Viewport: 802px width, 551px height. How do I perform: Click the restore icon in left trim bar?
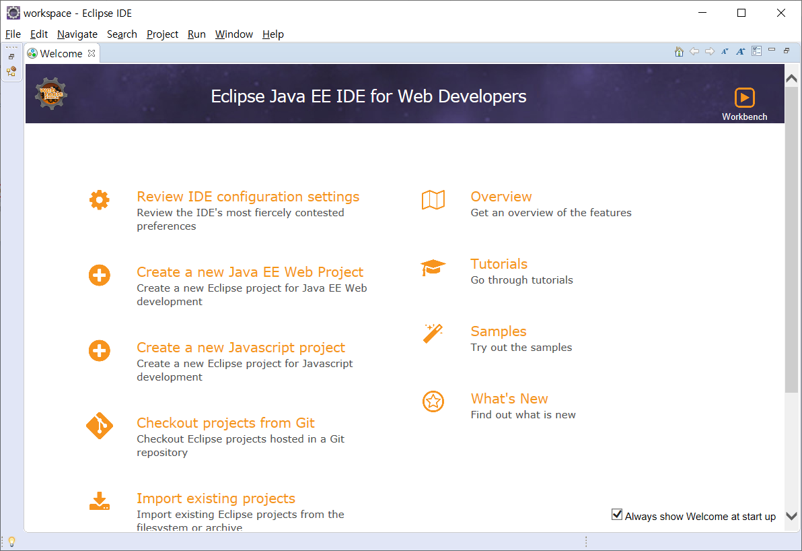click(x=11, y=57)
